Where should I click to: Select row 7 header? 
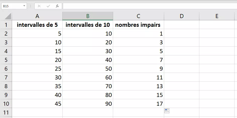tap(6, 77)
